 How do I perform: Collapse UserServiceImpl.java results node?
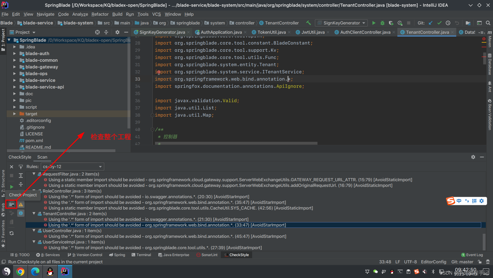(x=34, y=242)
